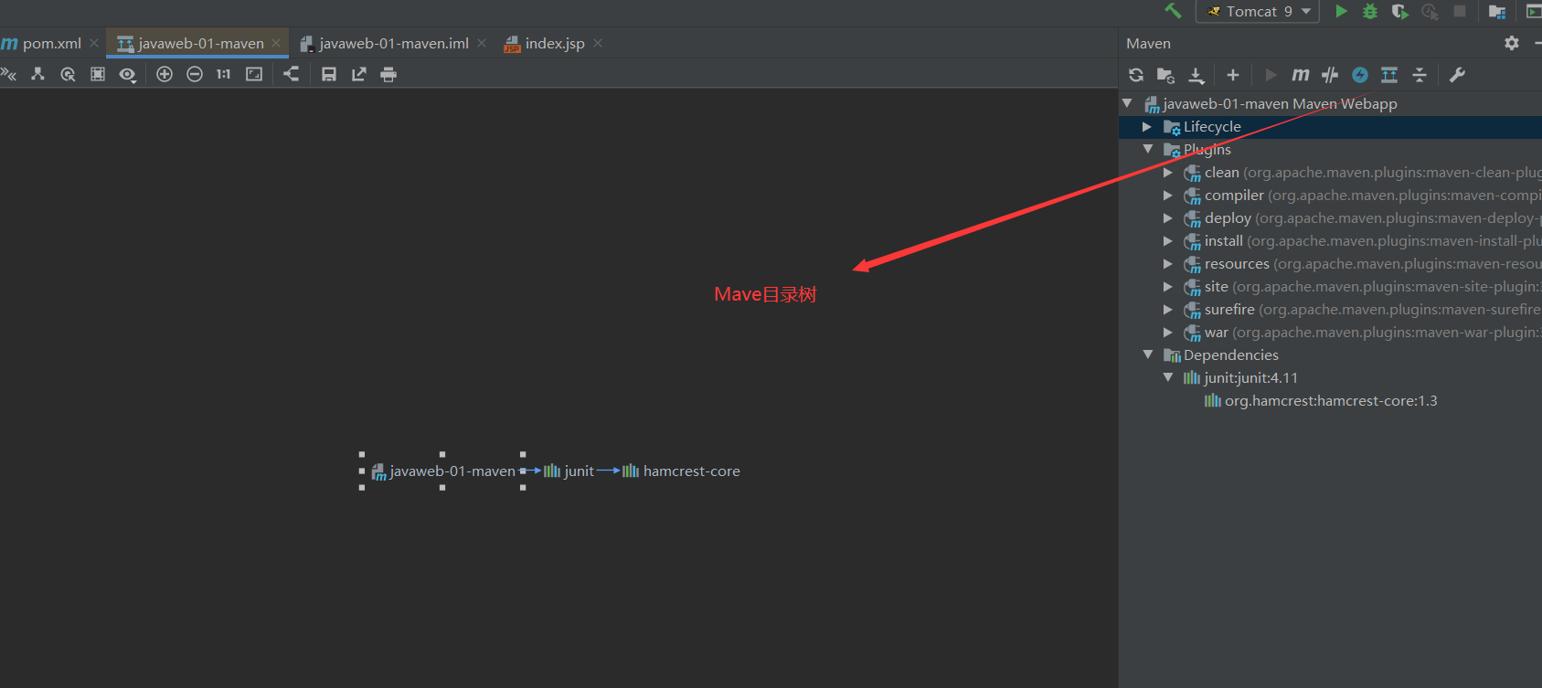Add Maven project plus icon
This screenshot has height=688, width=1542.
(1233, 75)
